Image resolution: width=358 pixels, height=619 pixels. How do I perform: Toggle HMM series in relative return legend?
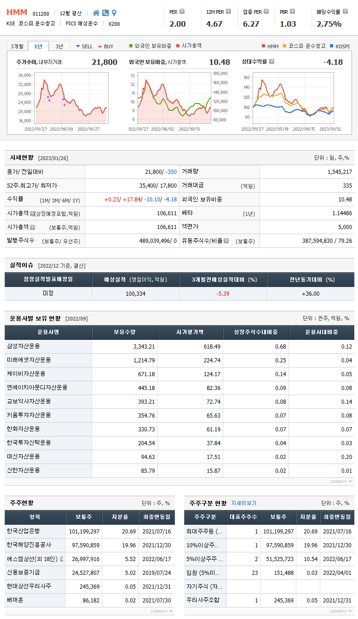coord(270,46)
